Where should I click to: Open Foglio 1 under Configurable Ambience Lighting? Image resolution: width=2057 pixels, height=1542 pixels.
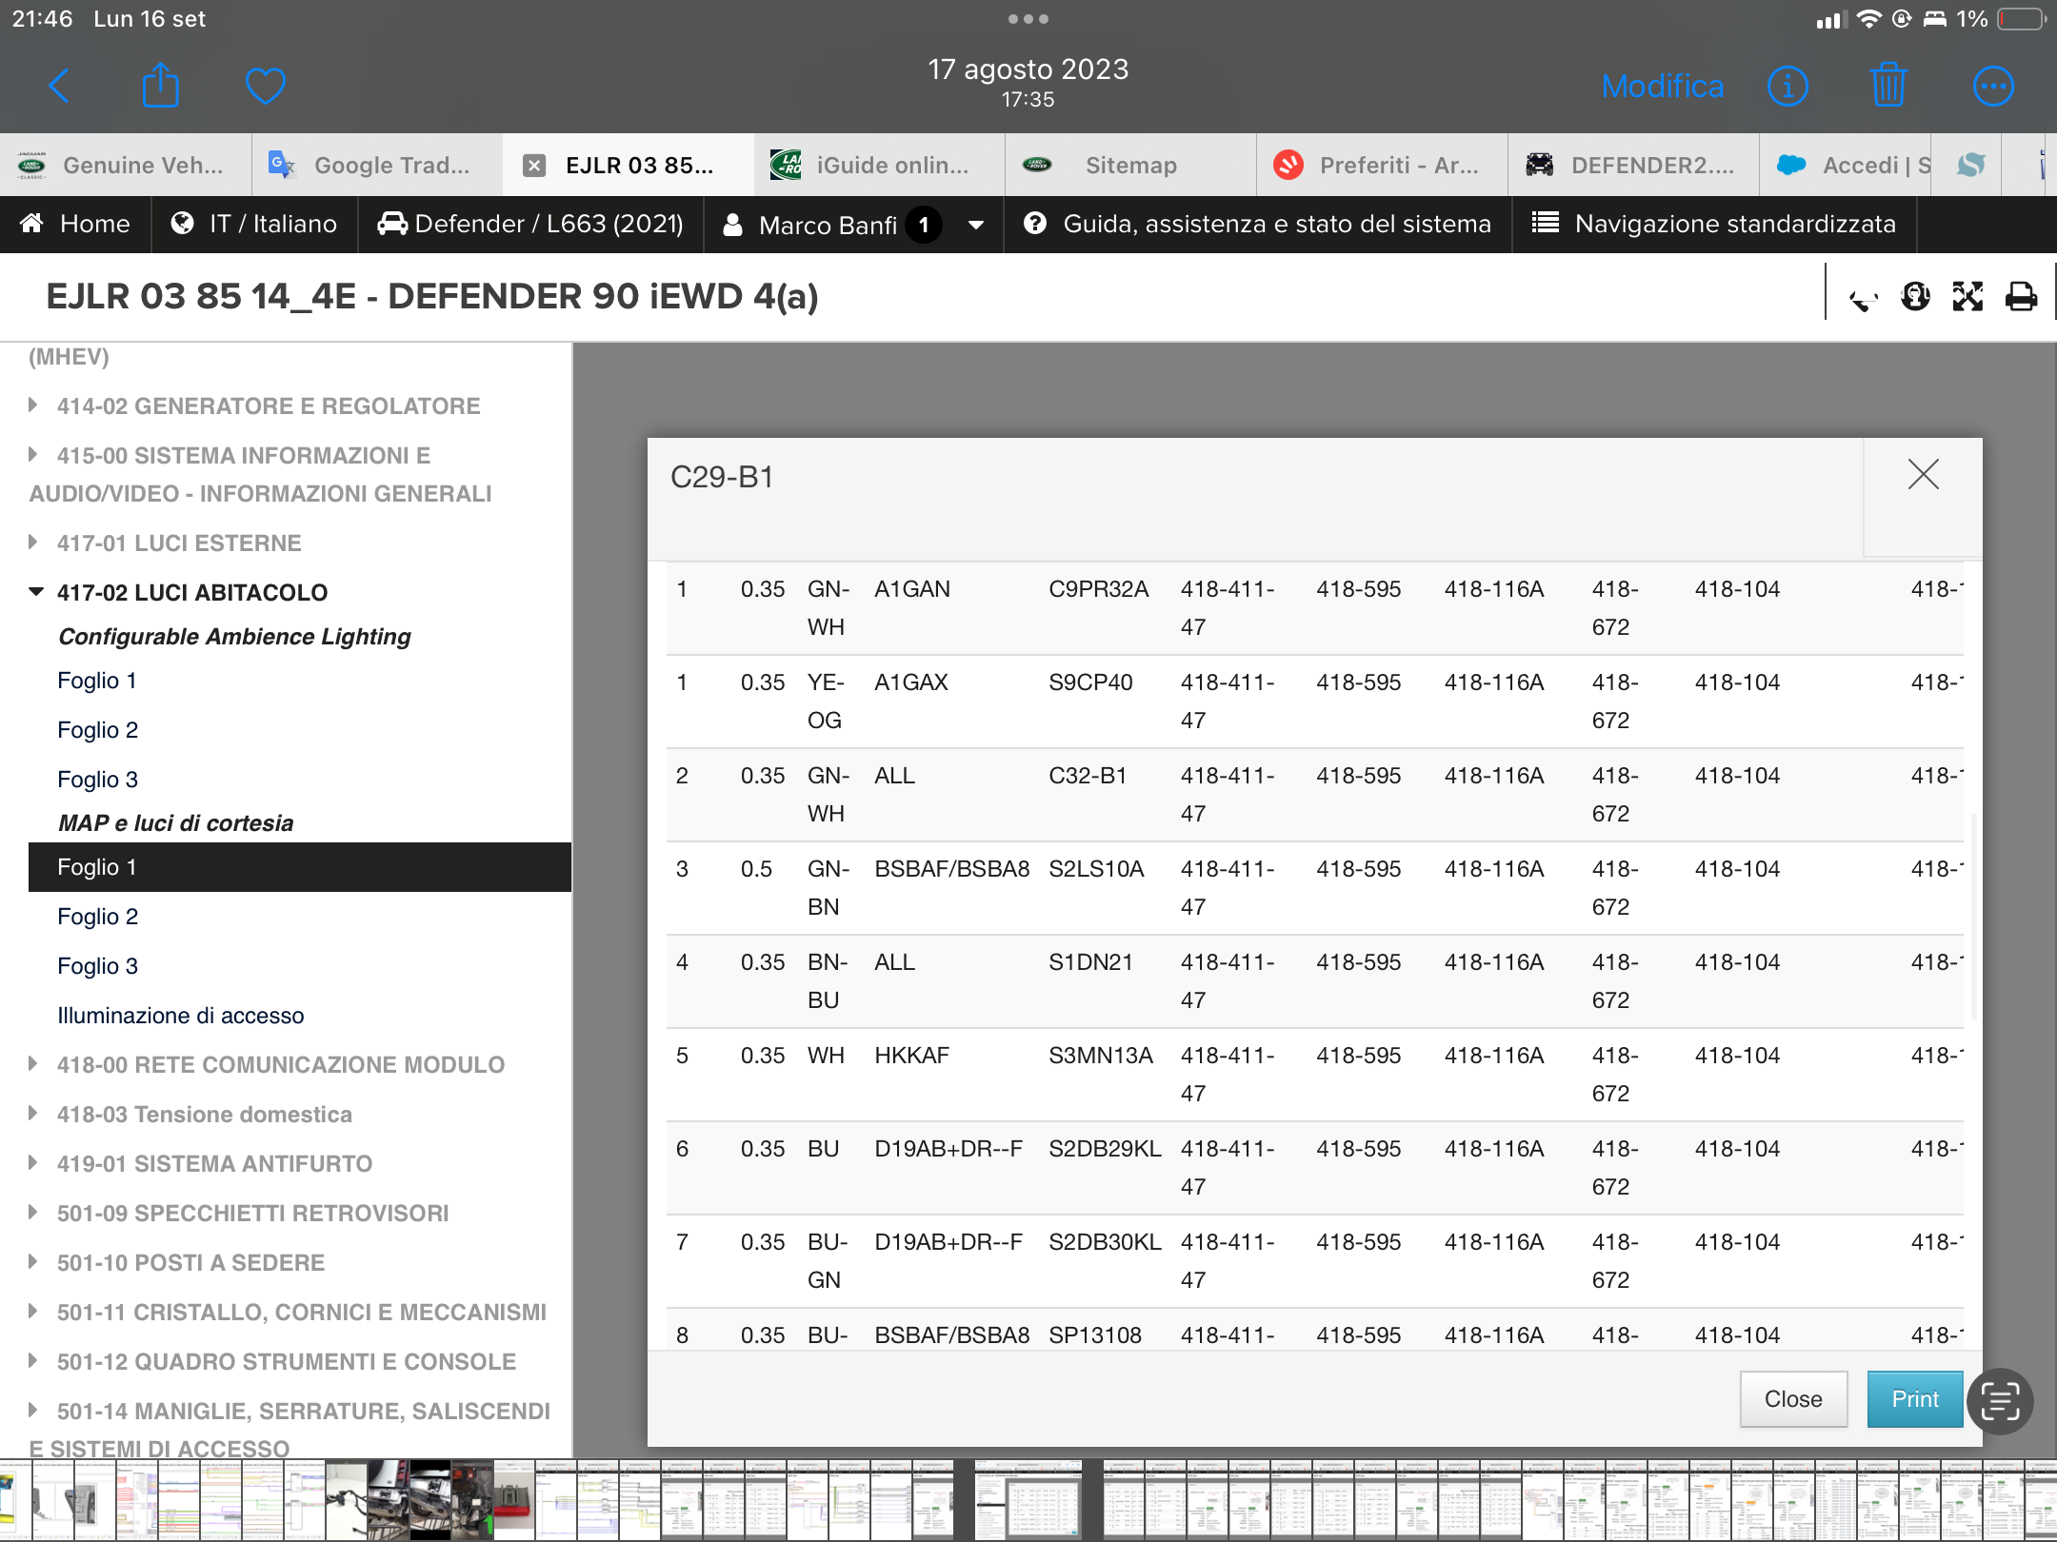click(x=97, y=681)
